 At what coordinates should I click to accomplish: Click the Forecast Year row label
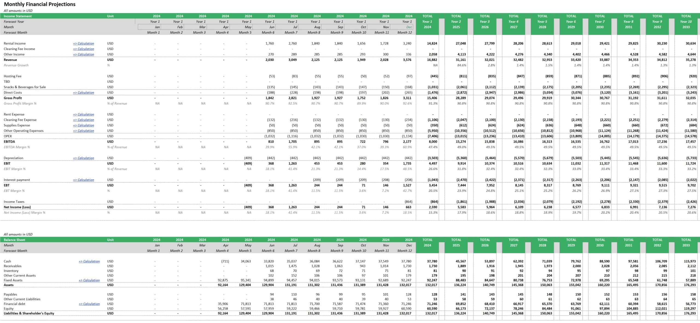[x=14, y=22]
